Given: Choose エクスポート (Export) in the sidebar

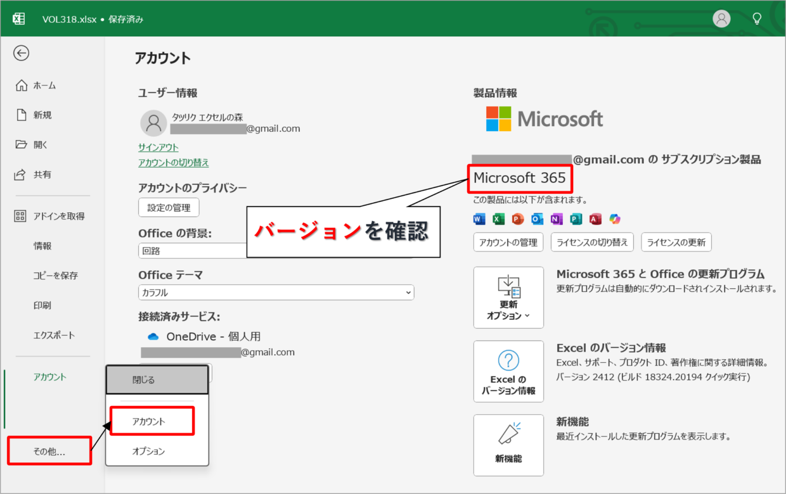Looking at the screenshot, I should [54, 335].
